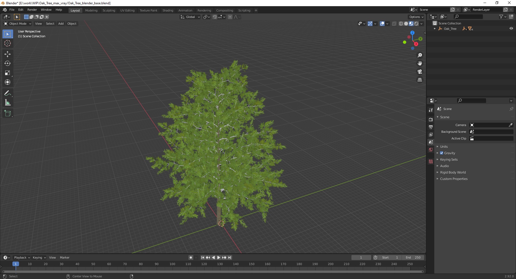The image size is (516, 279).
Task: Switch to rendered viewport shading
Action: [x=416, y=24]
